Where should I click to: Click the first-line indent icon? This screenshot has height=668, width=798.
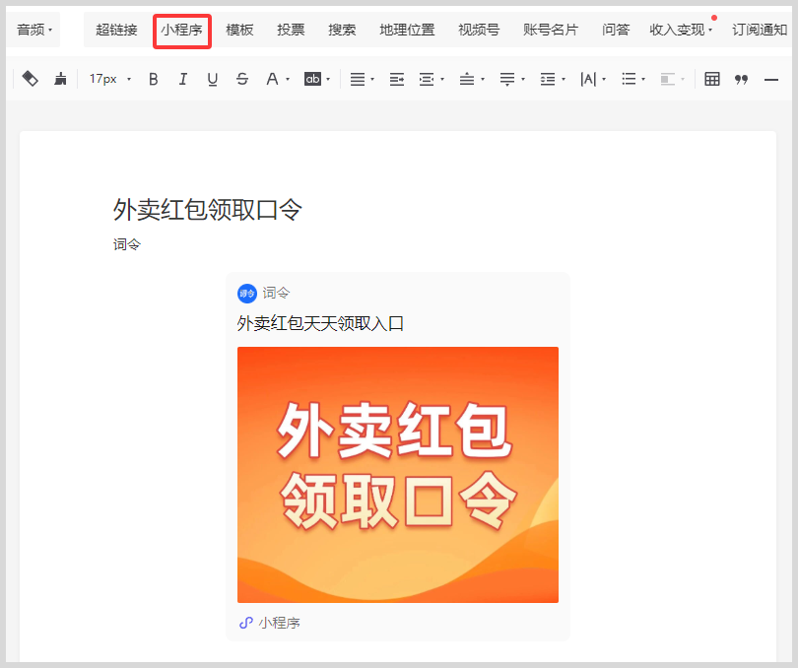click(397, 79)
